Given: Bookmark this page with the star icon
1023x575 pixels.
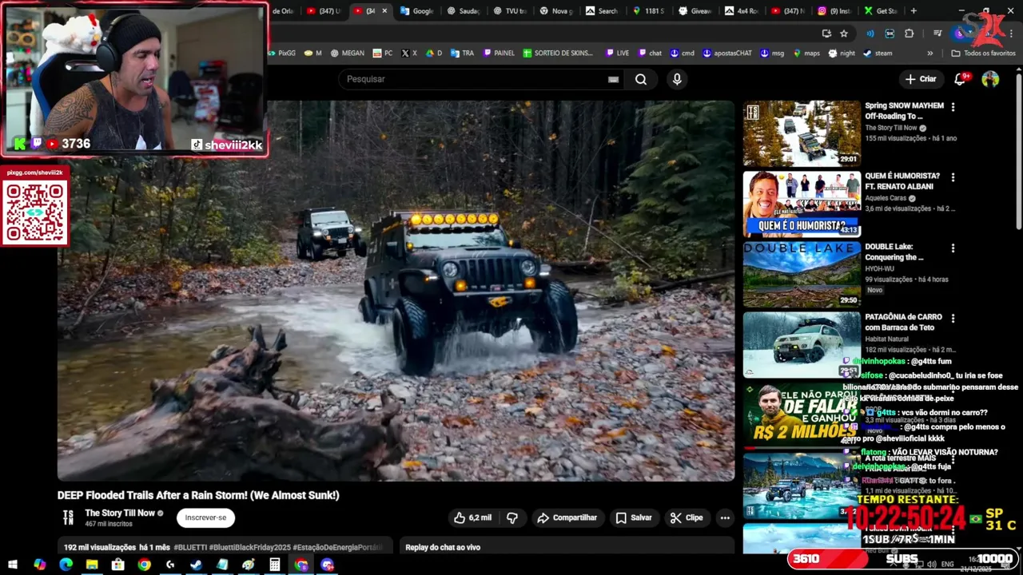Looking at the screenshot, I should point(844,34).
